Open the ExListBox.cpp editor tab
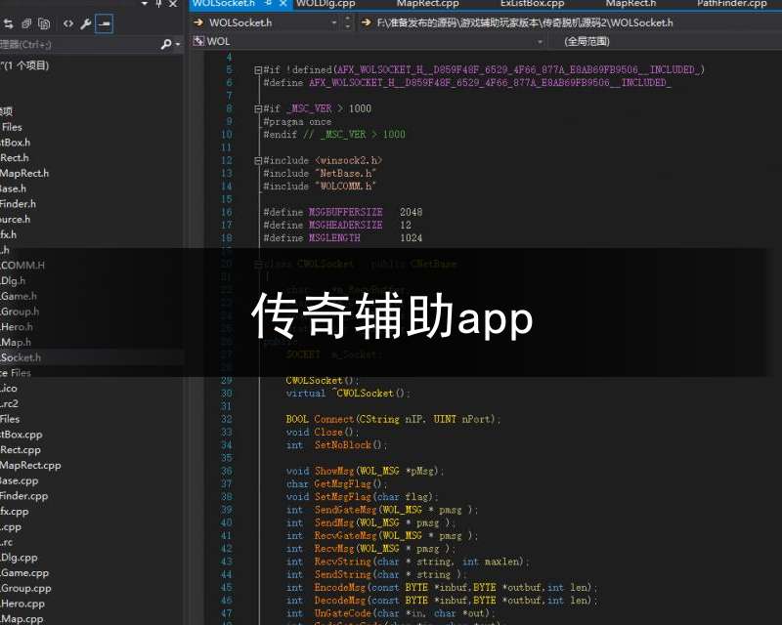Viewport: 782px width, 625px height. pos(532,4)
